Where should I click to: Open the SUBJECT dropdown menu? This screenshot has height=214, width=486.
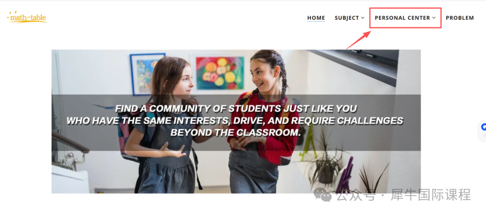tap(349, 18)
